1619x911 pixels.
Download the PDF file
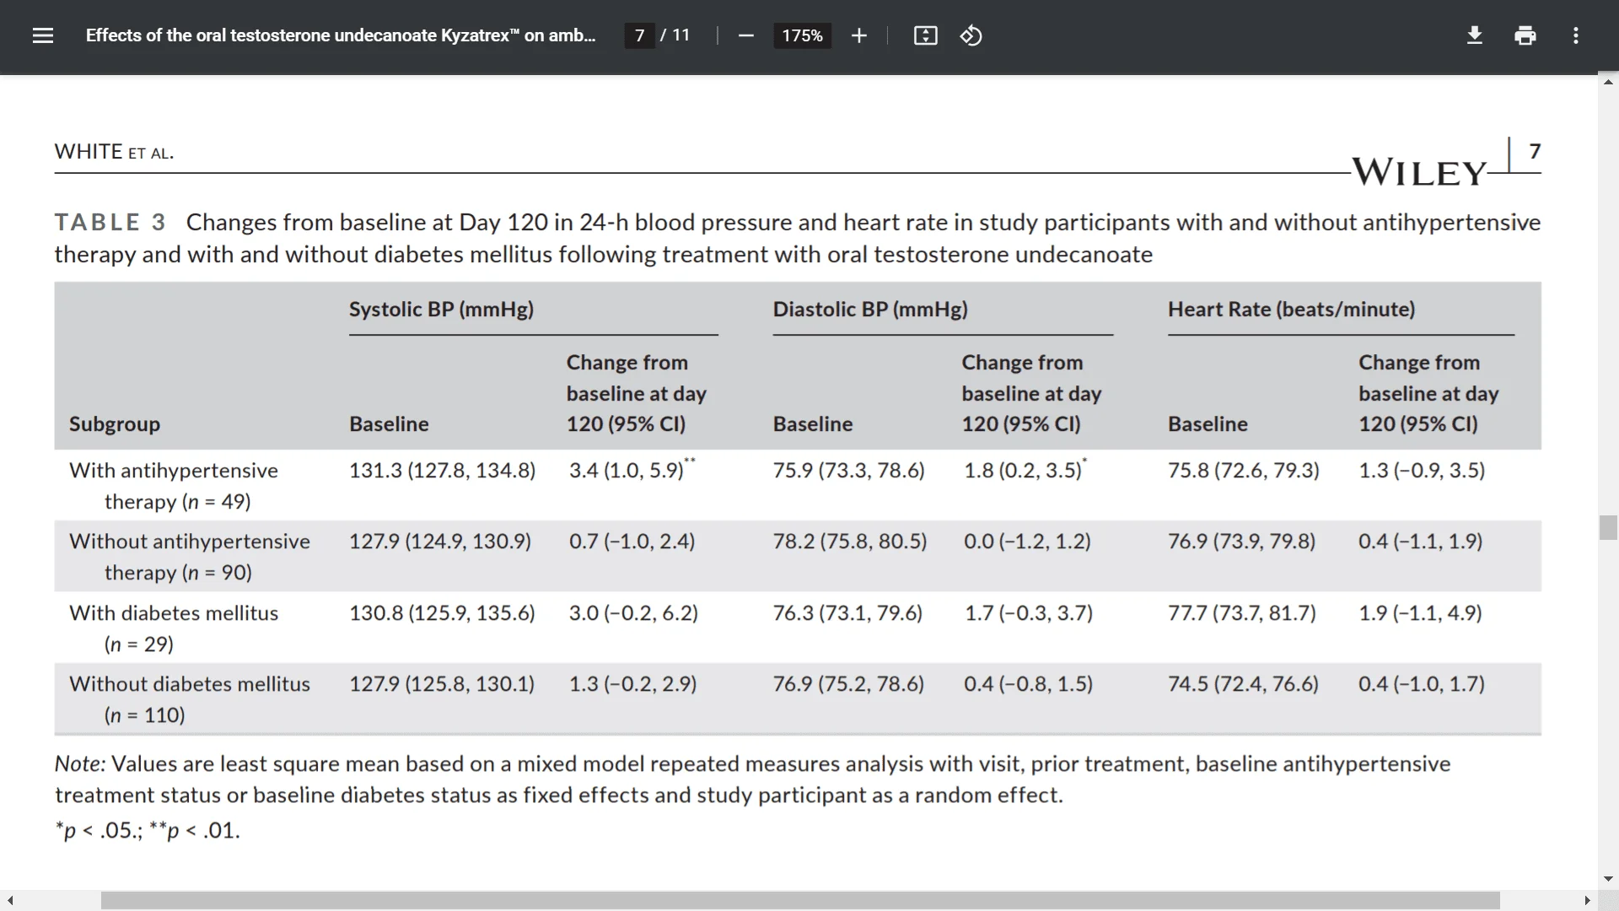coord(1474,35)
